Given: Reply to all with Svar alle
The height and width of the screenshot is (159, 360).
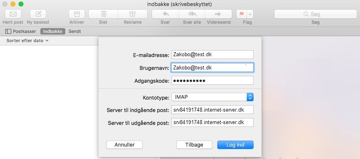Looking at the screenshot, I should click(192, 14).
